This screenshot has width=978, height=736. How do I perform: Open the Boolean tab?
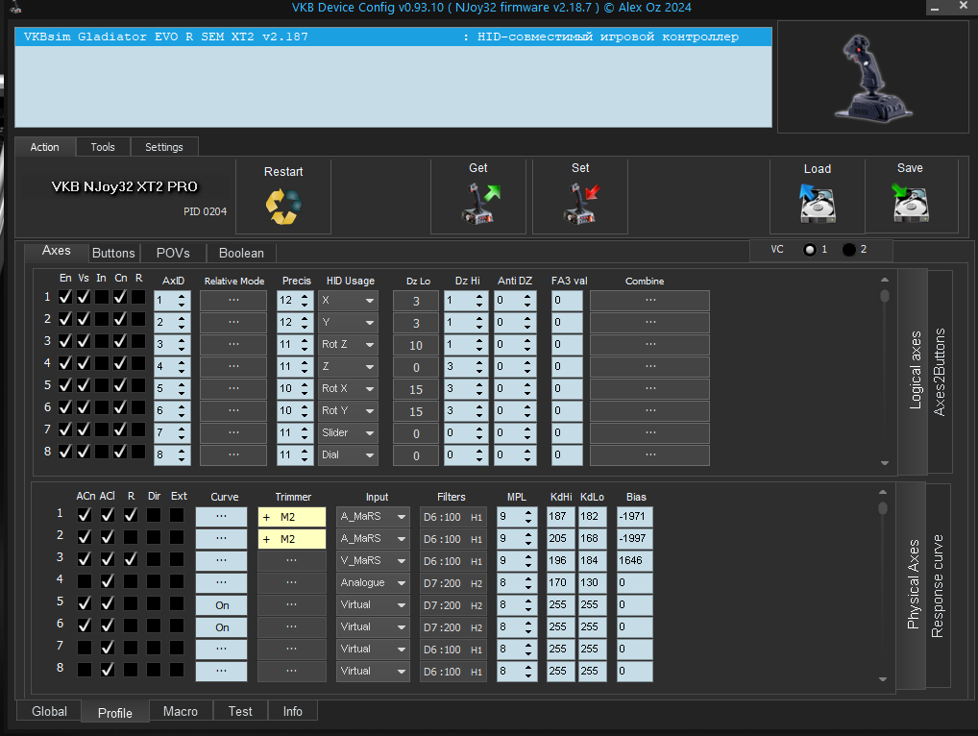(241, 253)
